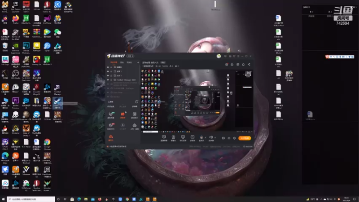
Task: Open Google Chrome desktop icon
Action: pyautogui.click(x=47, y=145)
